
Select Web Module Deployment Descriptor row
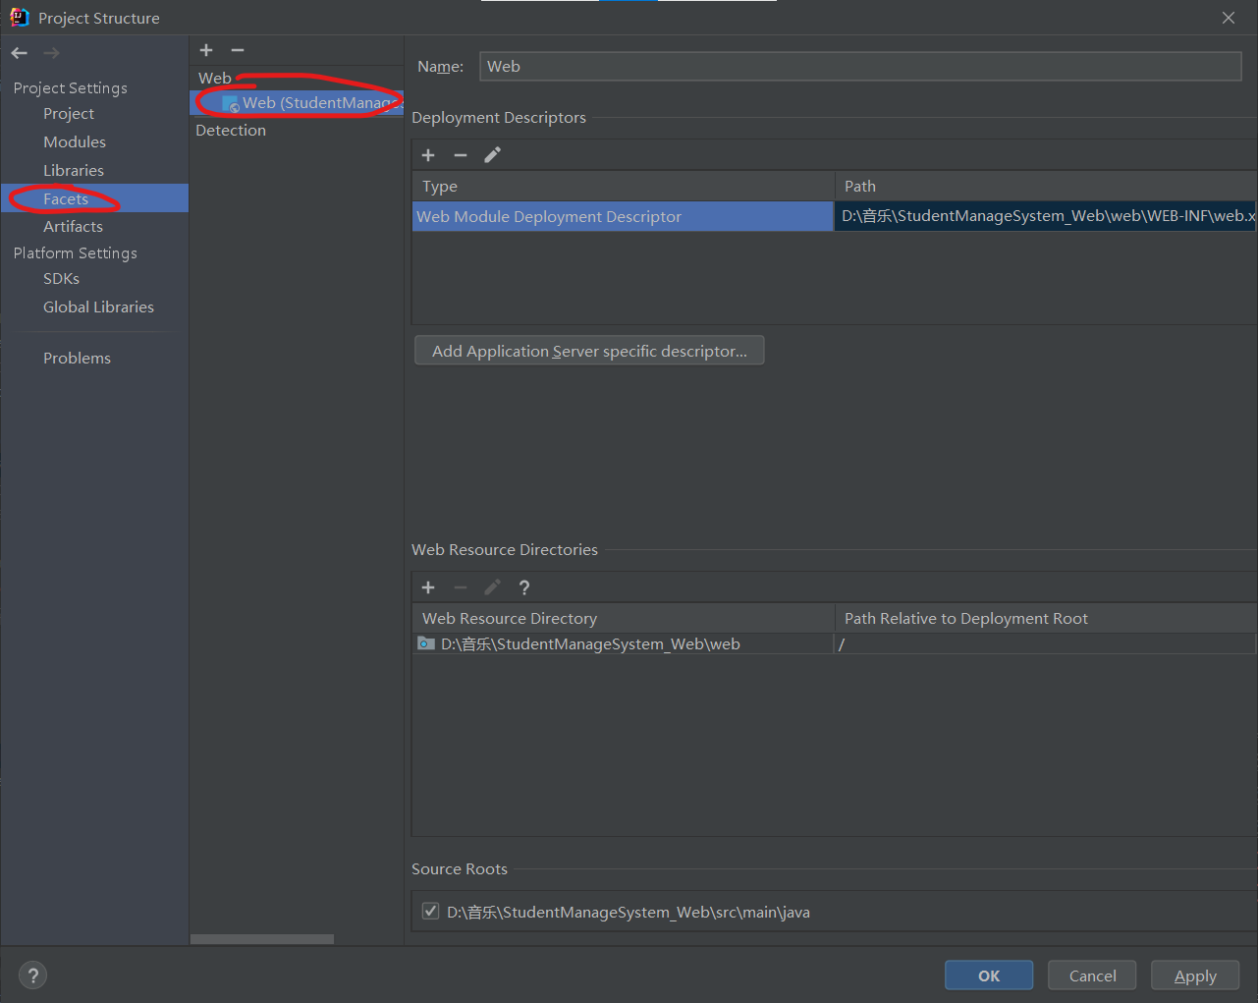tap(623, 216)
